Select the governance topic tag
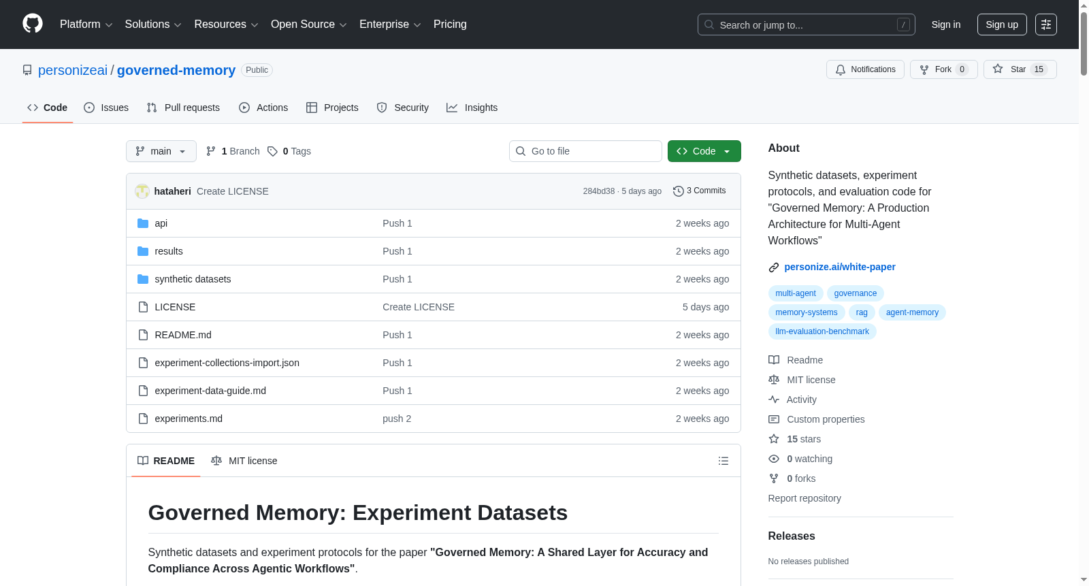The height and width of the screenshot is (586, 1089). point(856,293)
